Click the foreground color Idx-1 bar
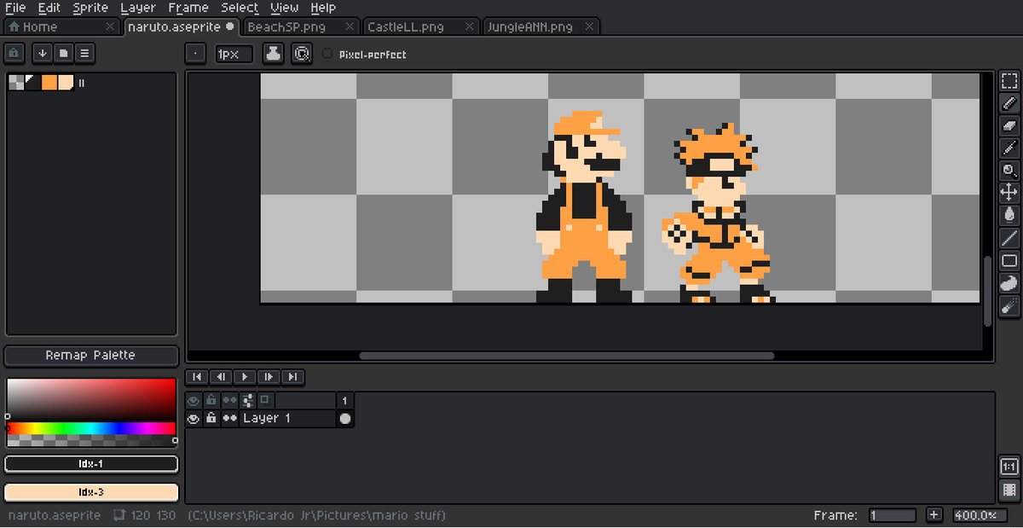Image resolution: width=1023 pixels, height=528 pixels. point(91,464)
